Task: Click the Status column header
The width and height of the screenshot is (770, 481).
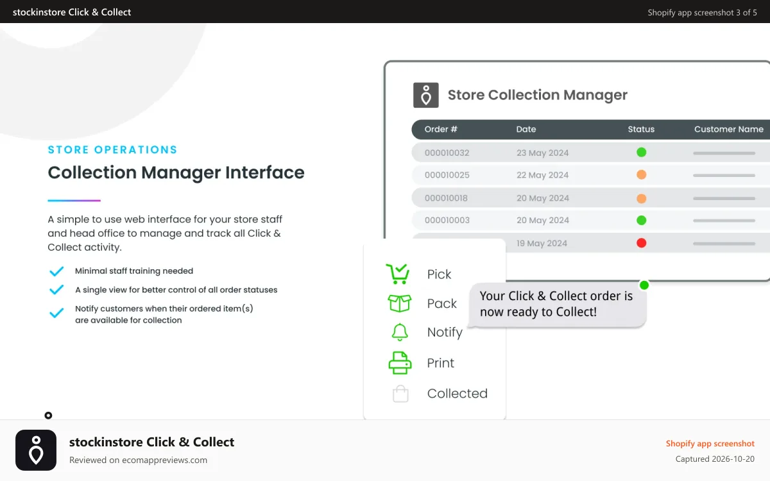Action: coord(641,129)
